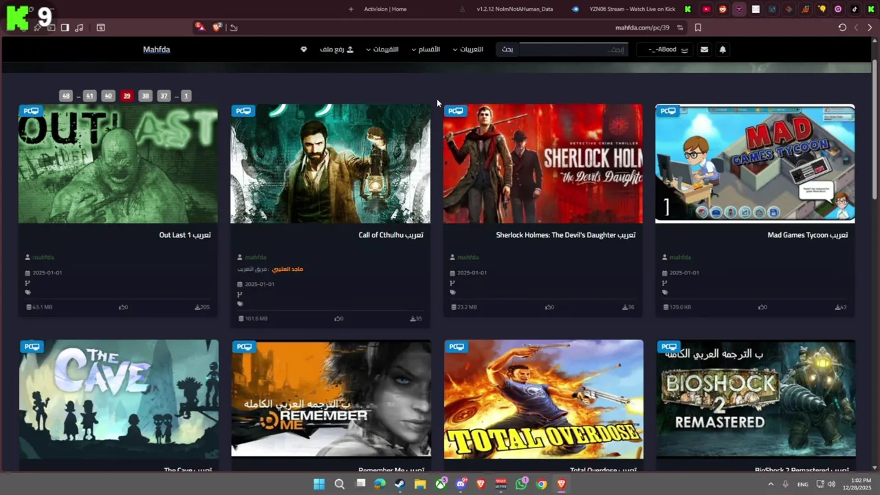Open Windows Start menu

tap(319, 484)
